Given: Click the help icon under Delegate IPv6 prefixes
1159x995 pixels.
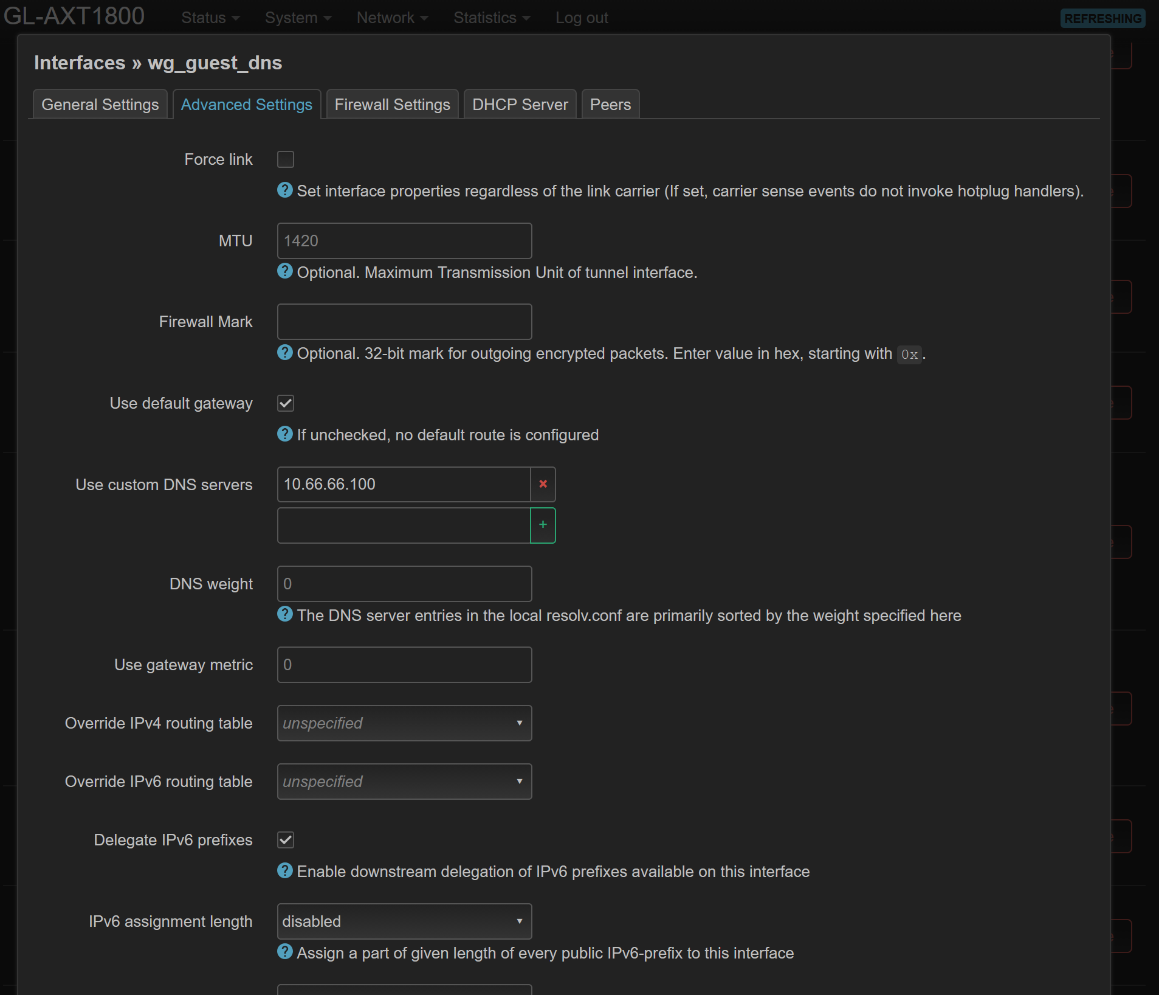Looking at the screenshot, I should (x=284, y=871).
